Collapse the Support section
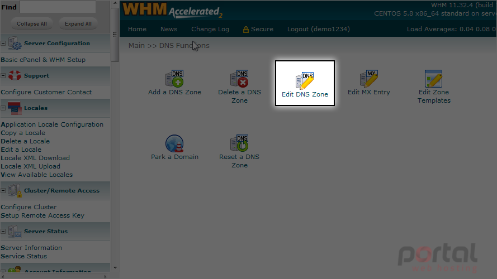The image size is (497, 279). pos(3,75)
